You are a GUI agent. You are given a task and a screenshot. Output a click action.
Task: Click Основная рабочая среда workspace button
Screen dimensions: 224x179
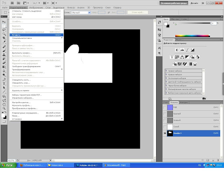[174, 3]
